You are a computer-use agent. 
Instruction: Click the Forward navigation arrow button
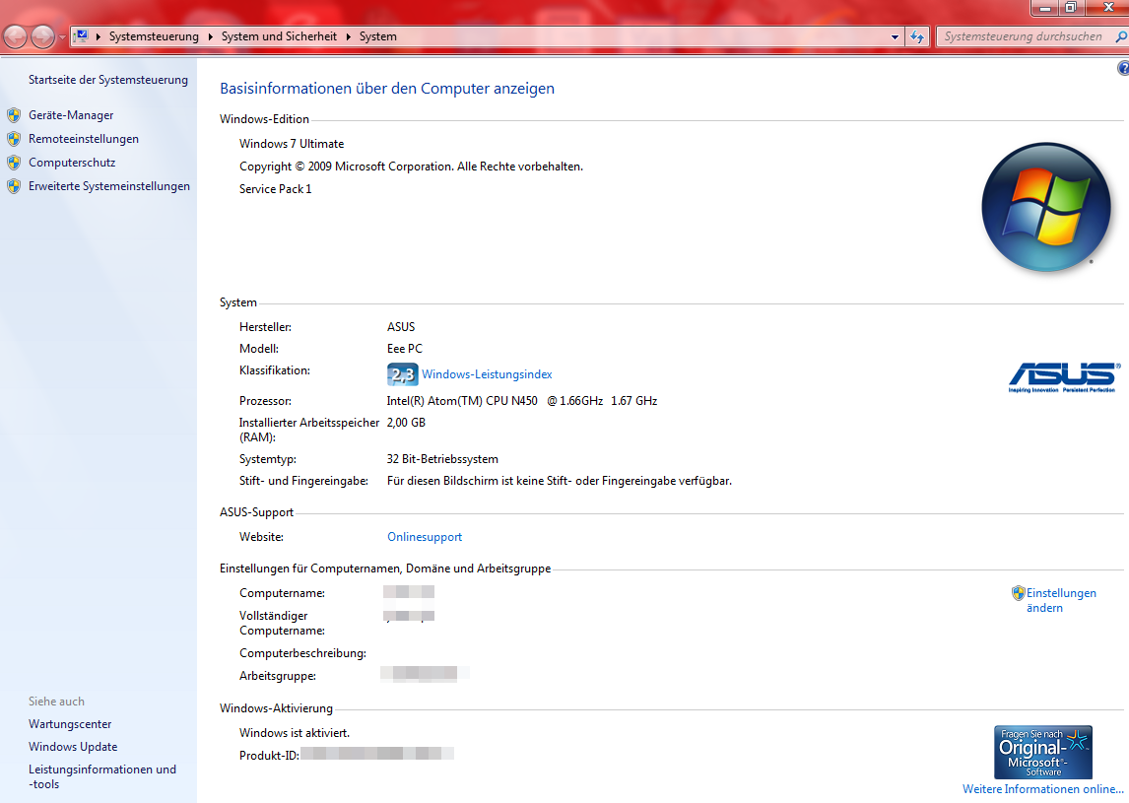point(42,36)
